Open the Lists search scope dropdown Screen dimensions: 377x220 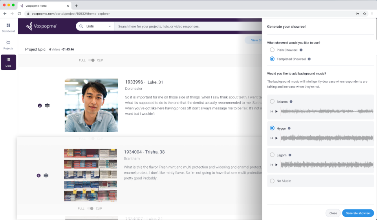click(x=95, y=26)
